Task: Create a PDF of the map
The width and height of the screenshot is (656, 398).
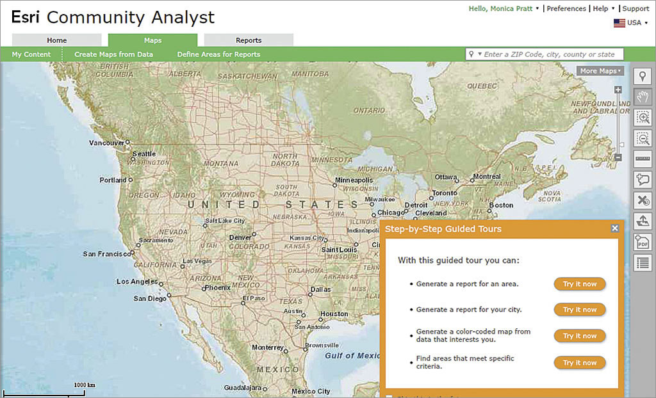Action: tap(643, 242)
